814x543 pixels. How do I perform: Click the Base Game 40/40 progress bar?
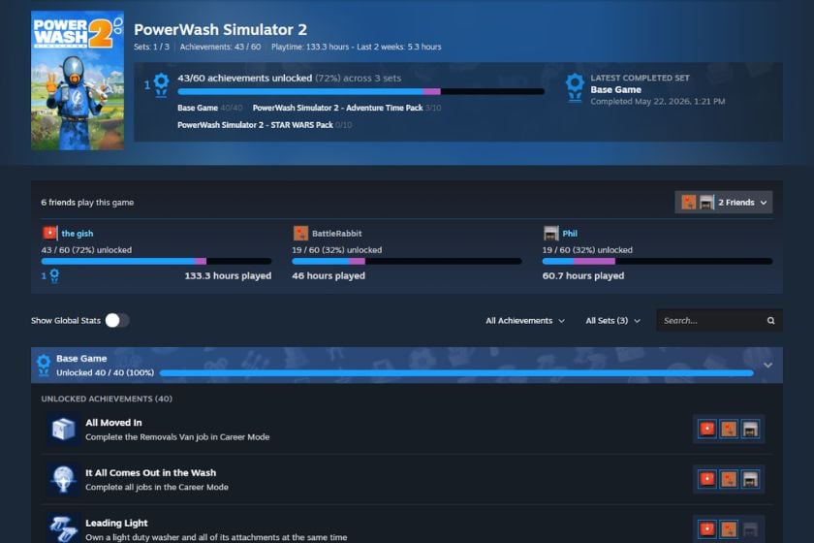456,373
